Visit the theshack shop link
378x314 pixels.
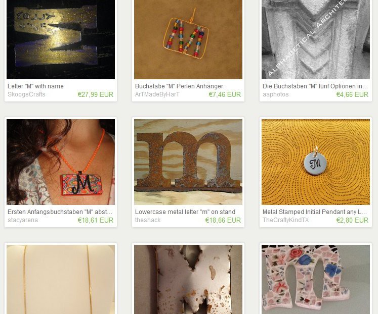point(148,220)
